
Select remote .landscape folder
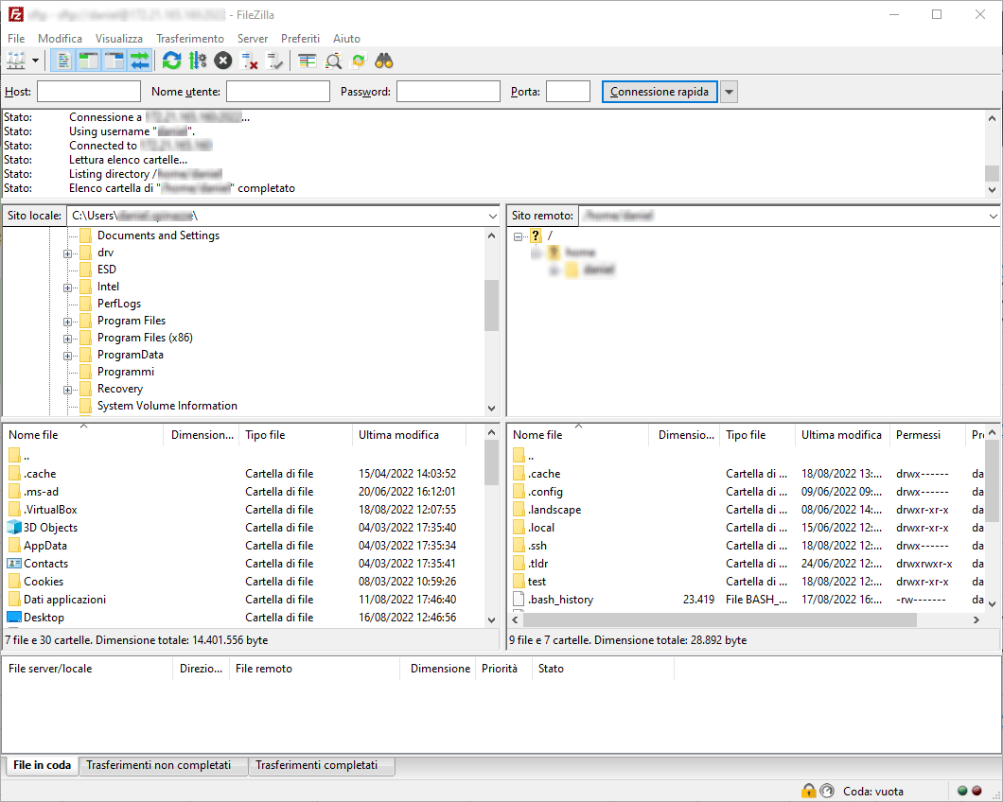554,510
